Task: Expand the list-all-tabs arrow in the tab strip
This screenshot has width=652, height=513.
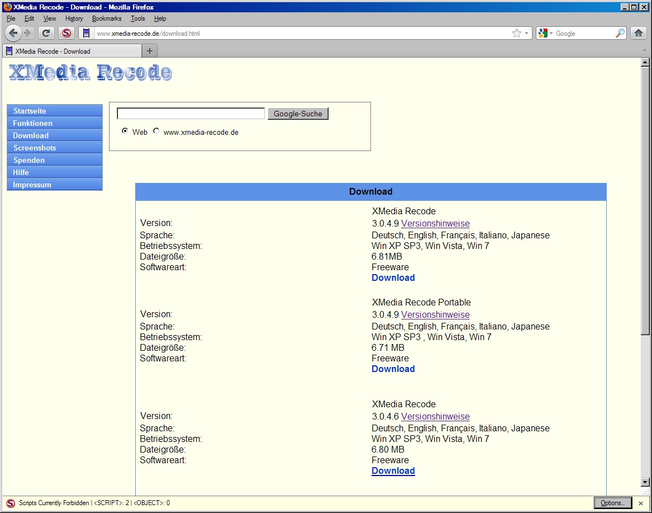Action: pyautogui.click(x=644, y=51)
